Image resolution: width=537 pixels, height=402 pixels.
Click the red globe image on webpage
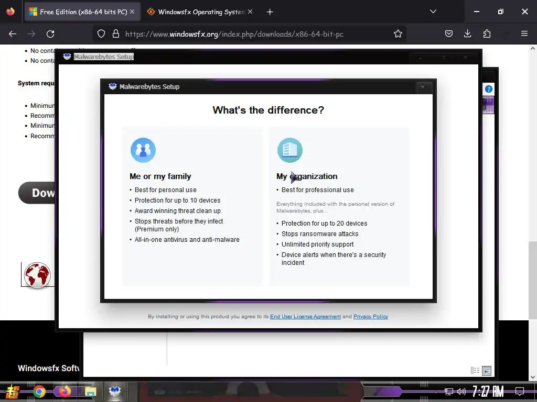(x=37, y=275)
